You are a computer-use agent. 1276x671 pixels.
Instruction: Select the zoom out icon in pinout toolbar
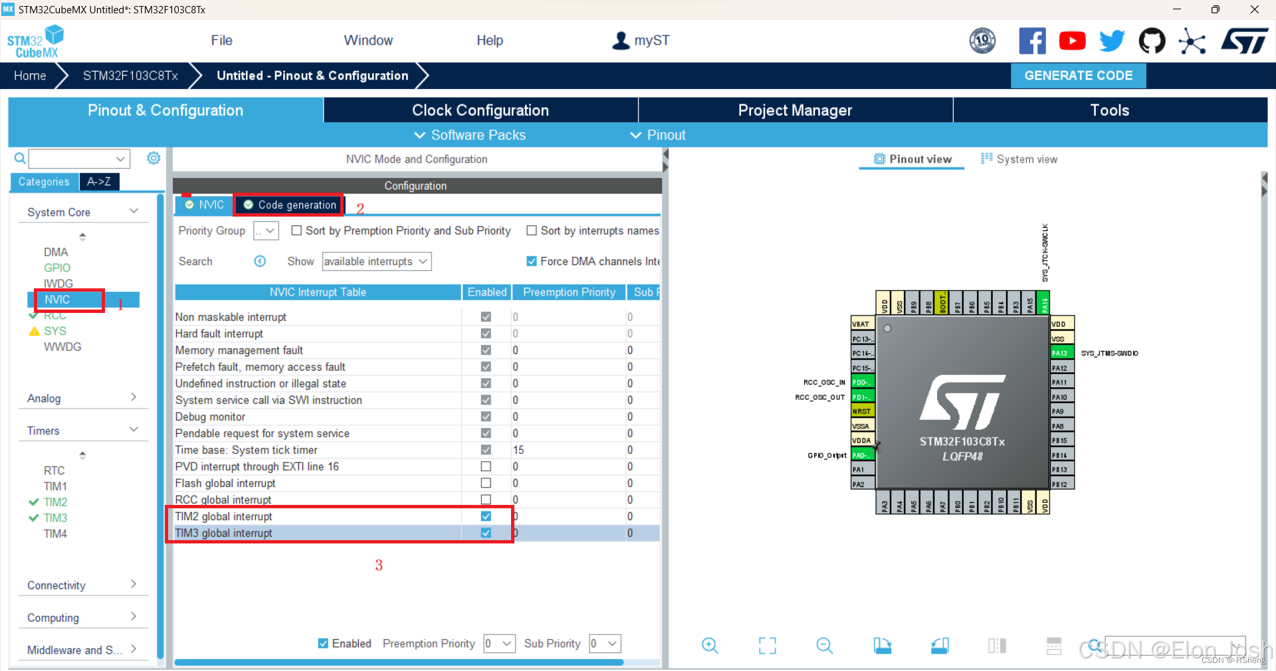click(824, 645)
